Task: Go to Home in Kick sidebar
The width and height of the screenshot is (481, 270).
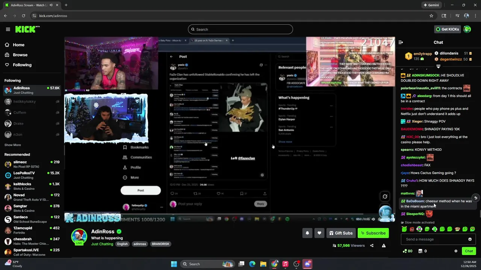Action: tap(14, 45)
